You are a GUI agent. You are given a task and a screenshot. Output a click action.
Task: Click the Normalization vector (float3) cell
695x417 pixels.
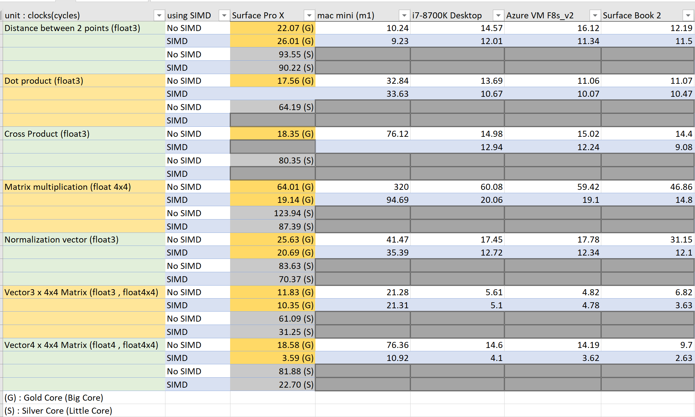(61, 240)
